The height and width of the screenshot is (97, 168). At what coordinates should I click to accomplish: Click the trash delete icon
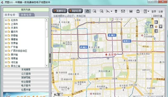[116, 11]
